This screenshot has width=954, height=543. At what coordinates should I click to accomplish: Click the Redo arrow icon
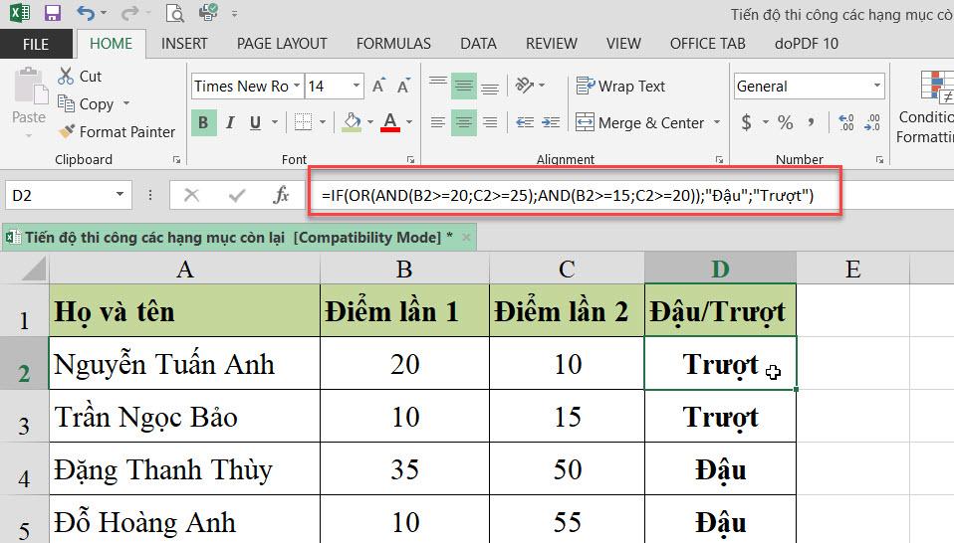(x=129, y=13)
